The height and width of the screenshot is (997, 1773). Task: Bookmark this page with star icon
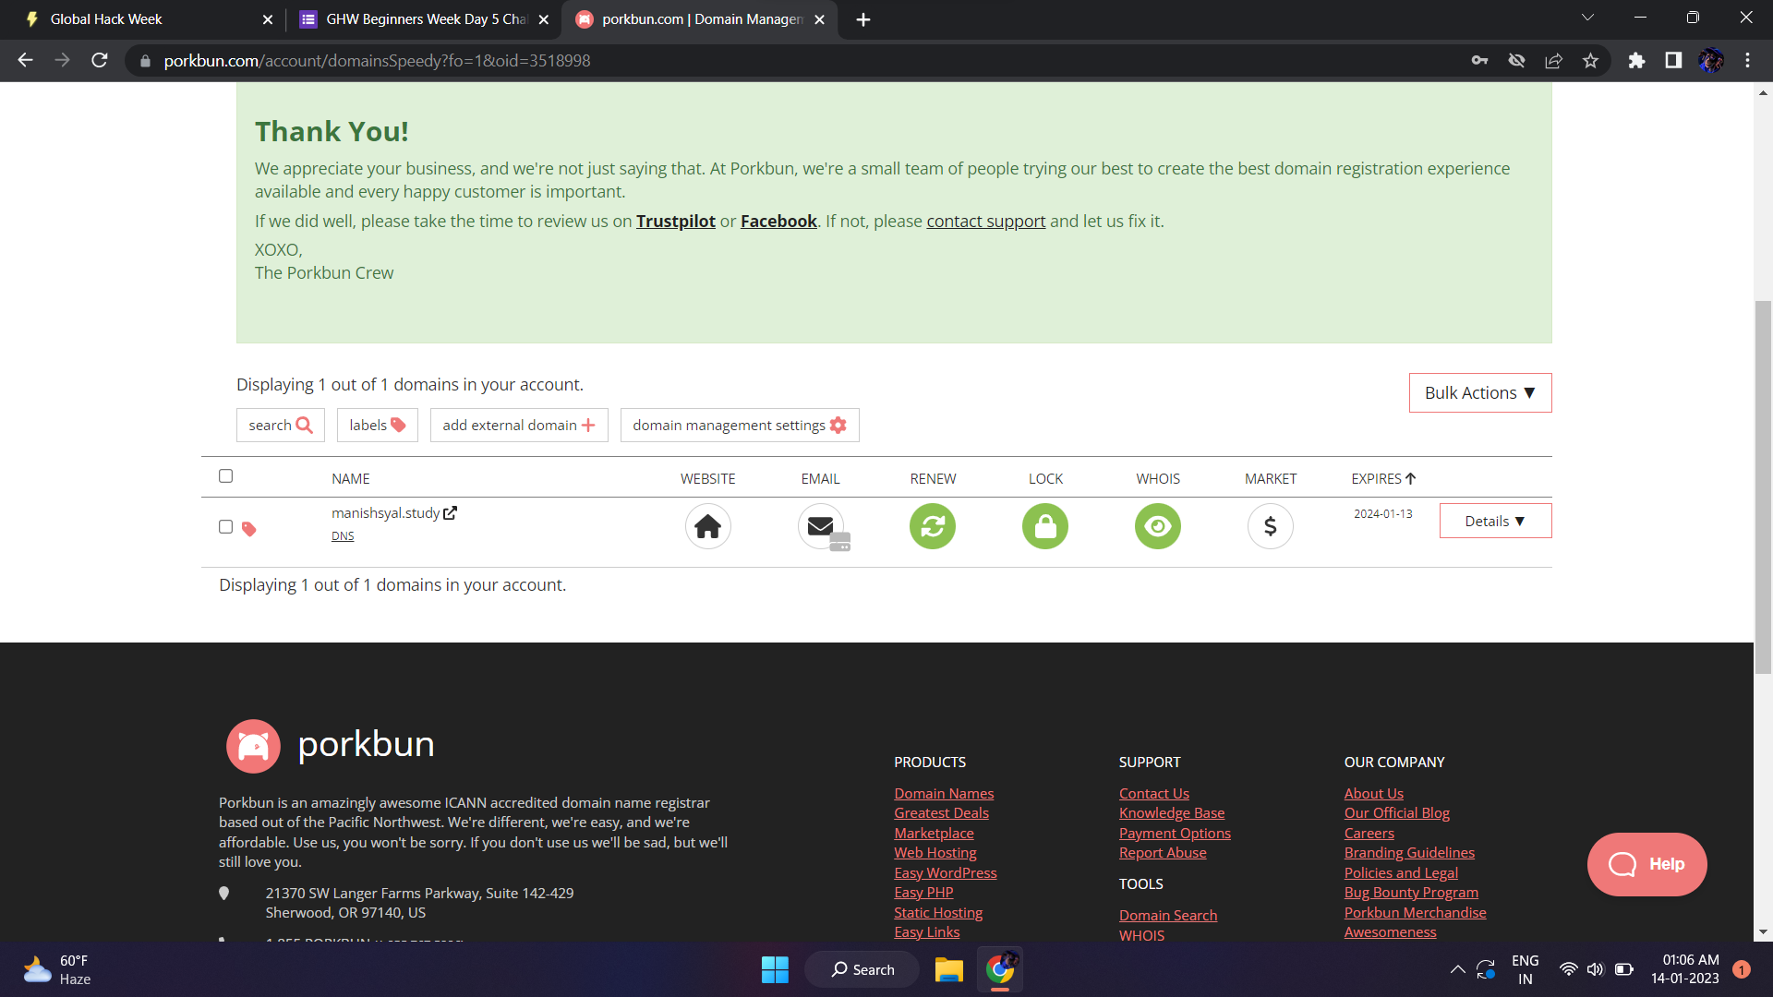1590,61
